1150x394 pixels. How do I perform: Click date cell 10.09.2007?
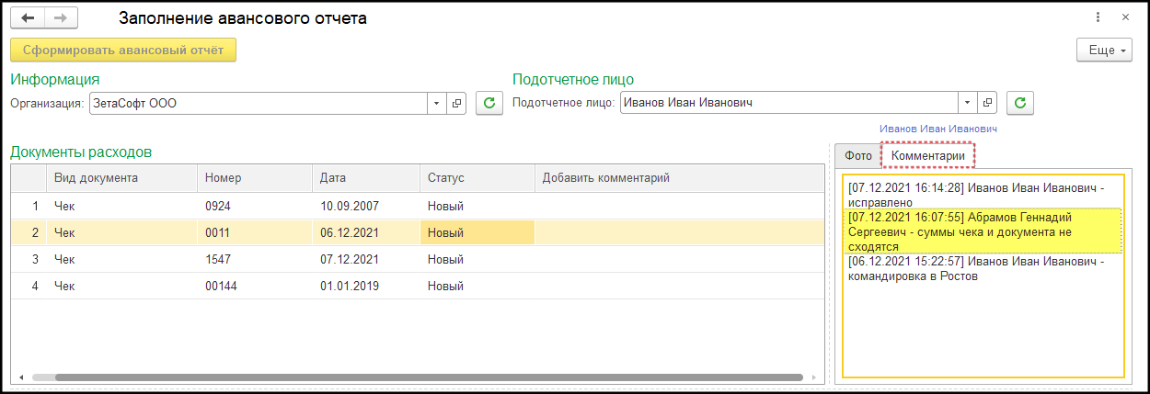pos(367,207)
